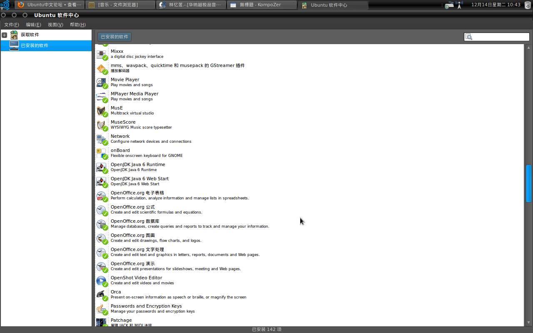Open the 文件(F) menu
The height and width of the screenshot is (333, 533).
pyautogui.click(x=11, y=25)
